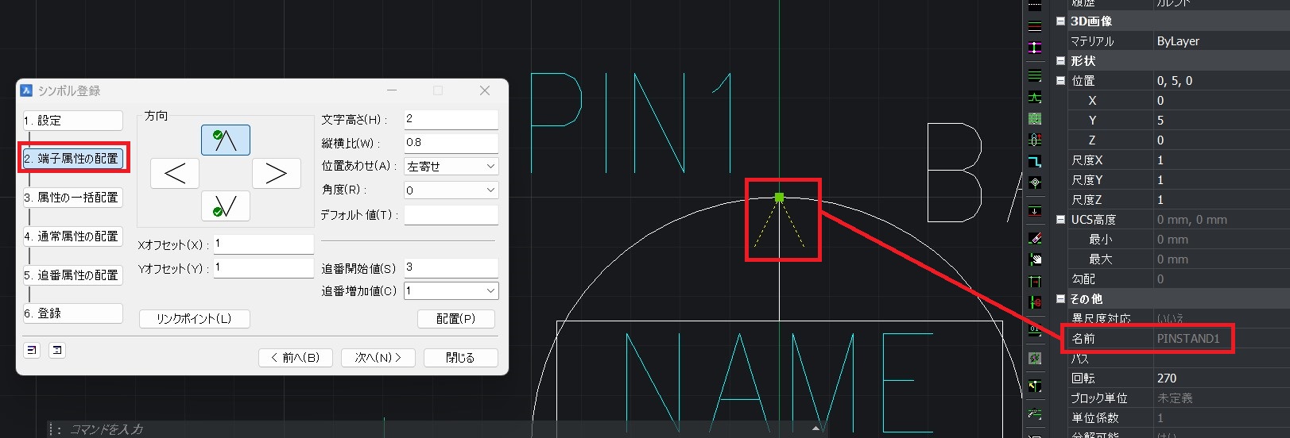Go to step 3. 属性の一括配置
This screenshot has width=1290, height=438.
point(72,198)
